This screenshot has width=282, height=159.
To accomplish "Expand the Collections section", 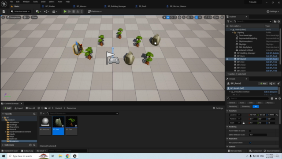I will click(x=3, y=145).
